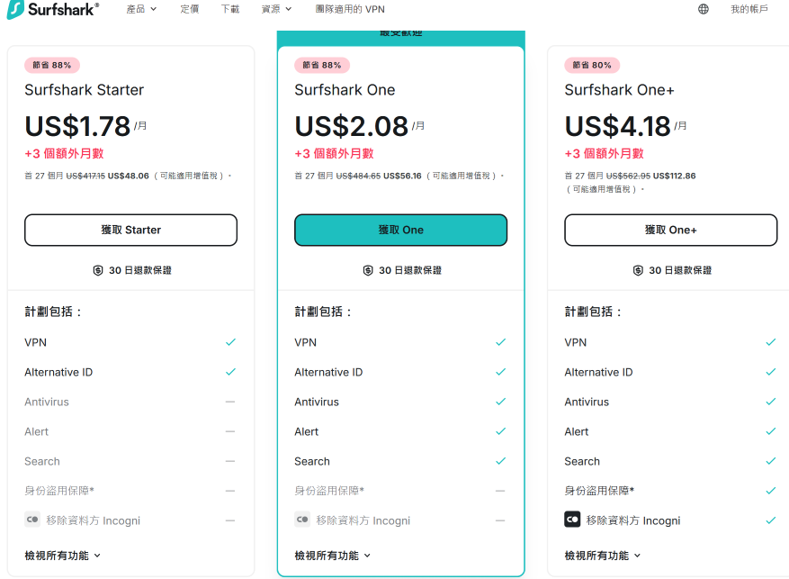This screenshot has width=789, height=579.
Task: Click money-back shield icon under One
Action: [x=368, y=270]
